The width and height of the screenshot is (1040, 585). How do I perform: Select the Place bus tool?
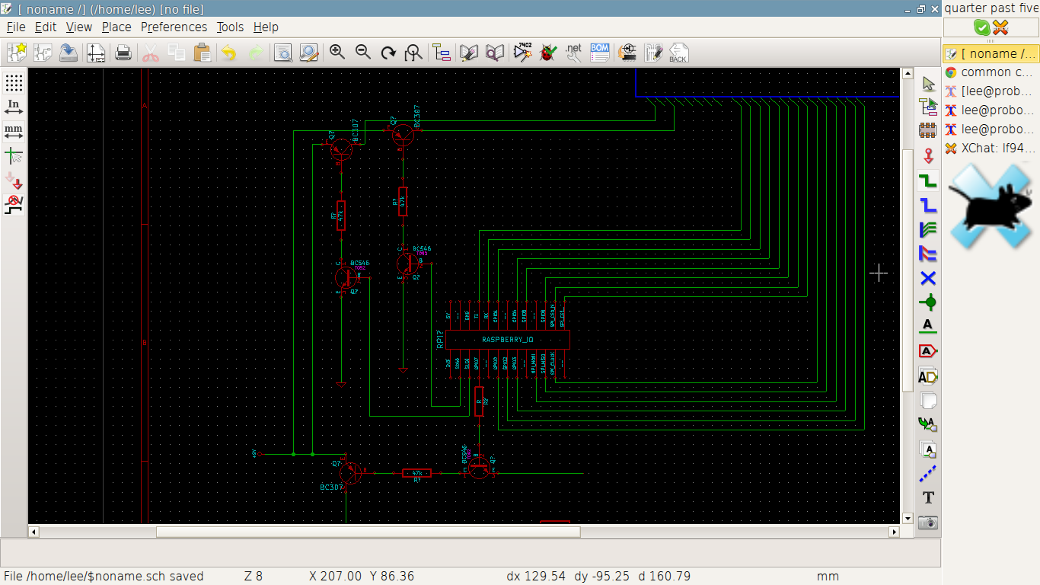tap(927, 205)
